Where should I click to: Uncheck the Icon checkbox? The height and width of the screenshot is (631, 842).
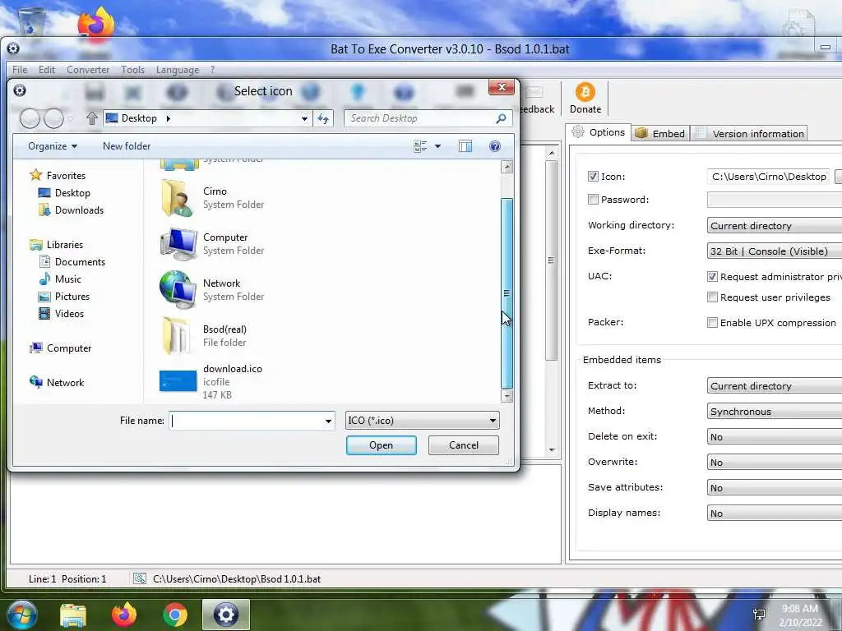click(593, 177)
